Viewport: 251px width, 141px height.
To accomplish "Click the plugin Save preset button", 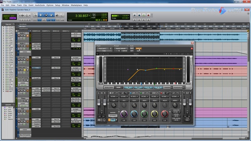I will 188,54.
